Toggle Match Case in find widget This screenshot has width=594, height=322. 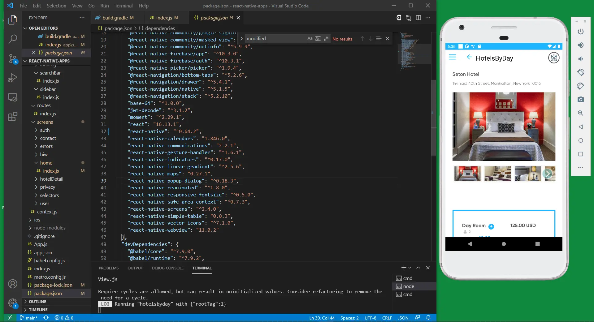tap(310, 39)
